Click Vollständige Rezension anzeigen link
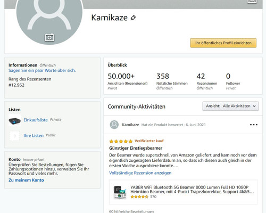The width and height of the screenshot is (266, 213). pos(140,173)
